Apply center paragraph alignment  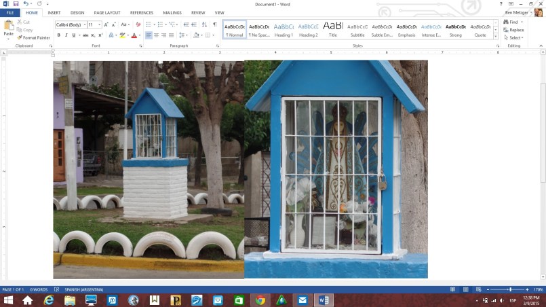(x=157, y=35)
